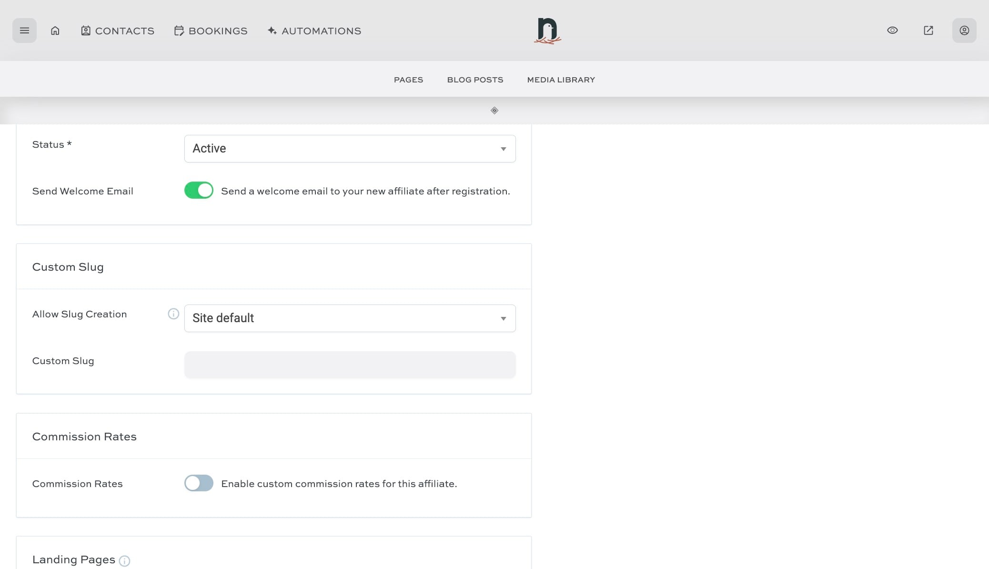Open the account profile icon
Image resolution: width=989 pixels, height=569 pixels.
pyautogui.click(x=964, y=30)
